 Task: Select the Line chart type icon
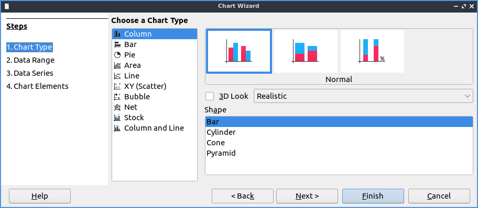(117, 76)
